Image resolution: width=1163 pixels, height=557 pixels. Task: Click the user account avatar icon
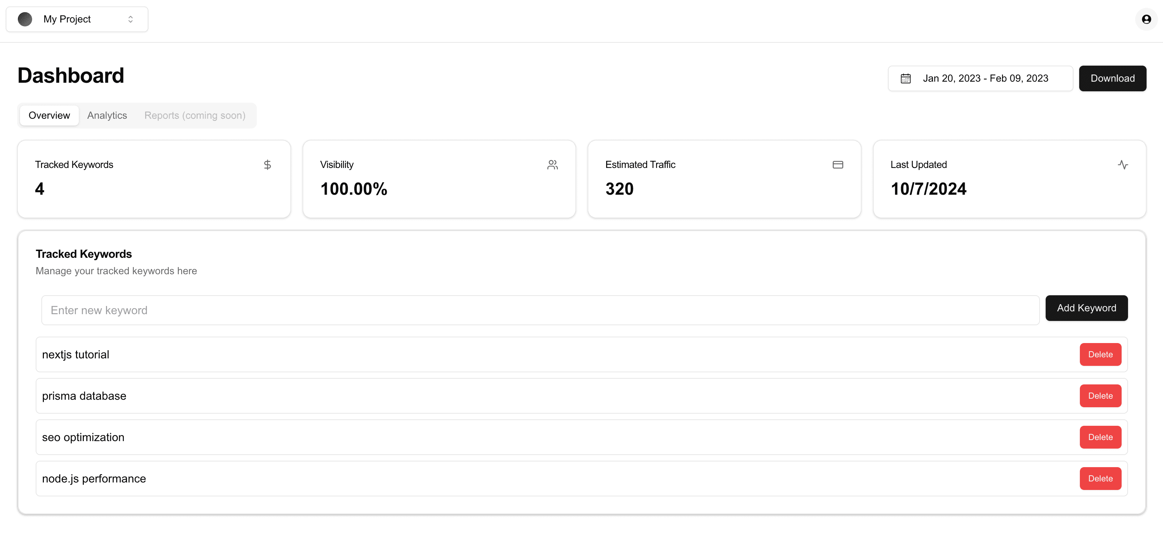(x=1146, y=19)
